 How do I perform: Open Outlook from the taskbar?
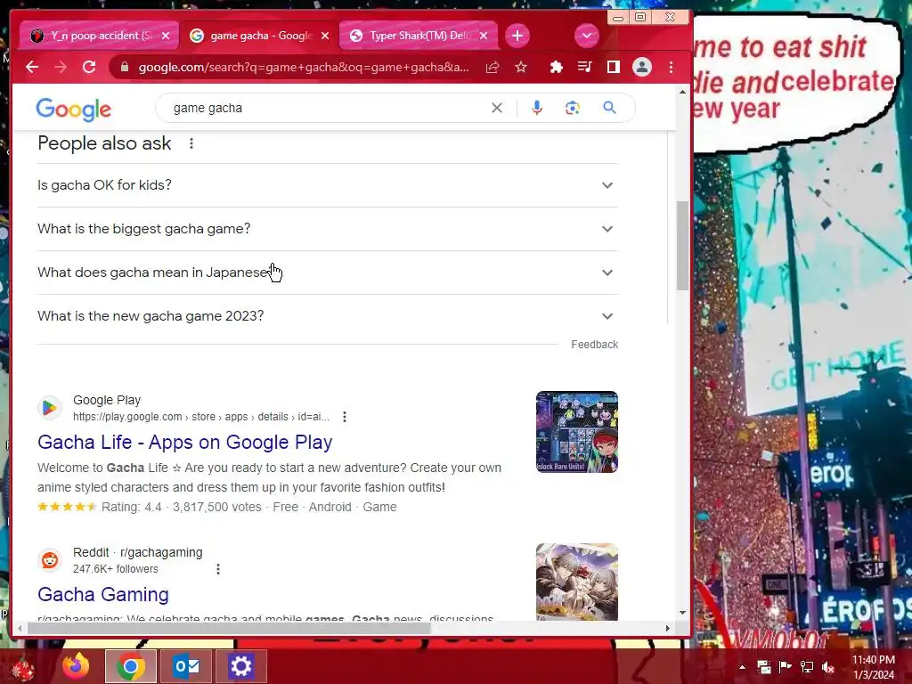pos(185,666)
